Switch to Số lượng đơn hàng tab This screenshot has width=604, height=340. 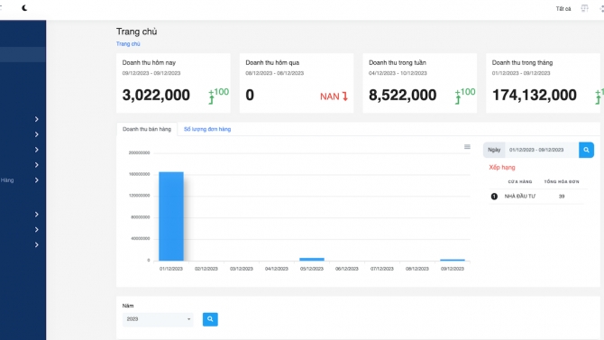coord(207,129)
